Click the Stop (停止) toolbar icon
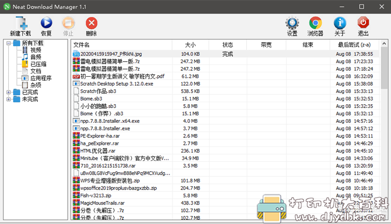The width and height of the screenshot is (391, 224). 68,23
